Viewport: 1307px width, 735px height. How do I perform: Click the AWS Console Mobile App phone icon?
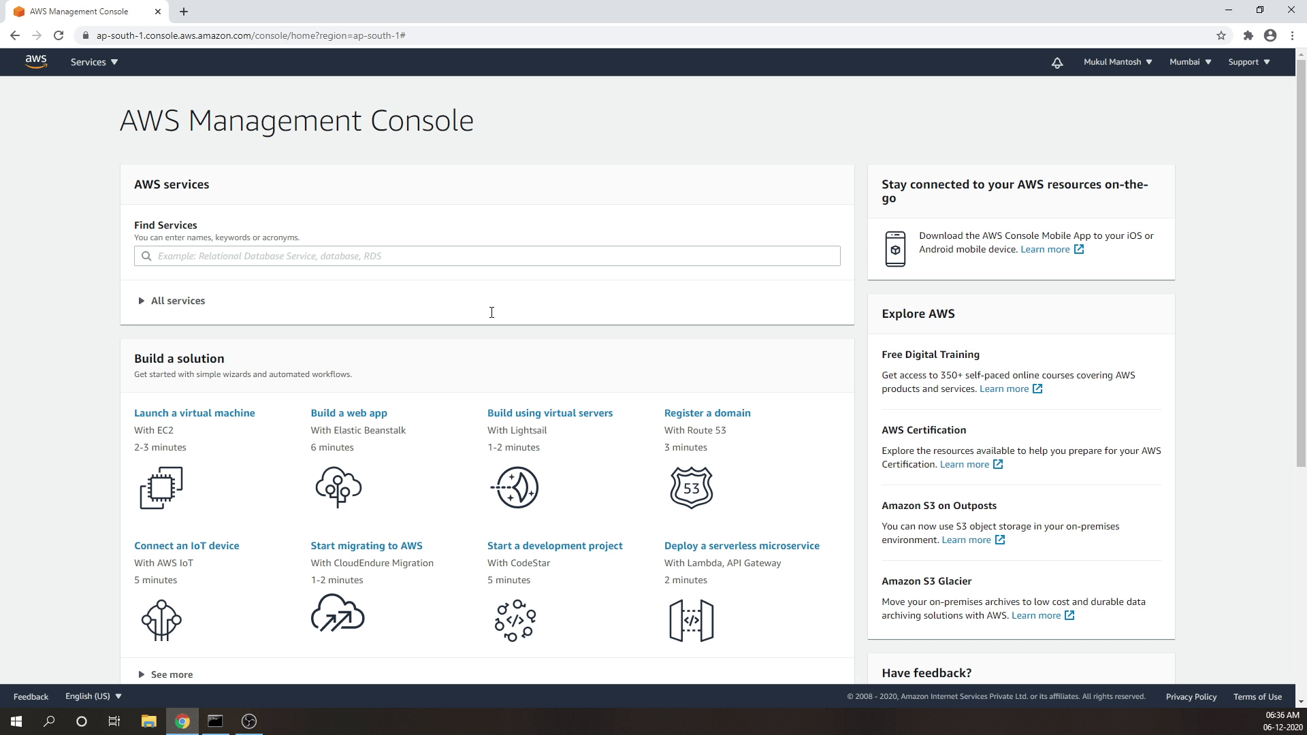[895, 249]
